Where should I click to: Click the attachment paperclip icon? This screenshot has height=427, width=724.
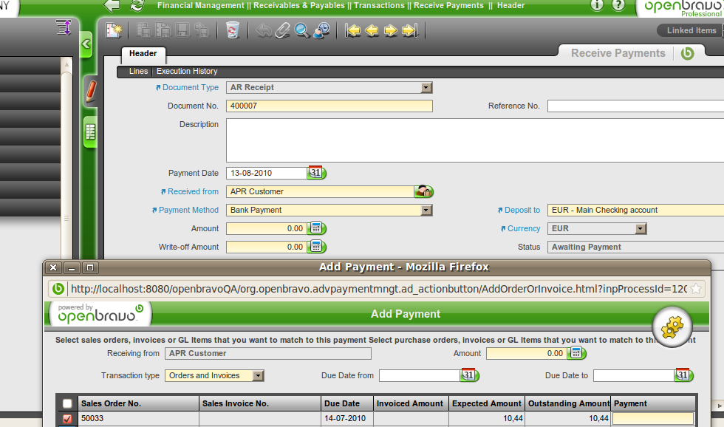(x=282, y=30)
